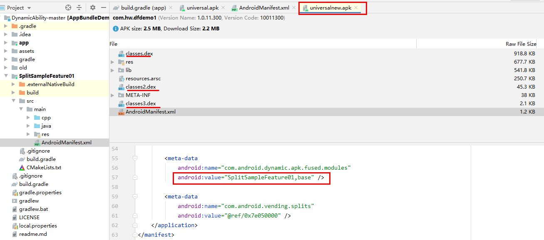
Task: Open Project panel settings gear
Action: coord(93,7)
